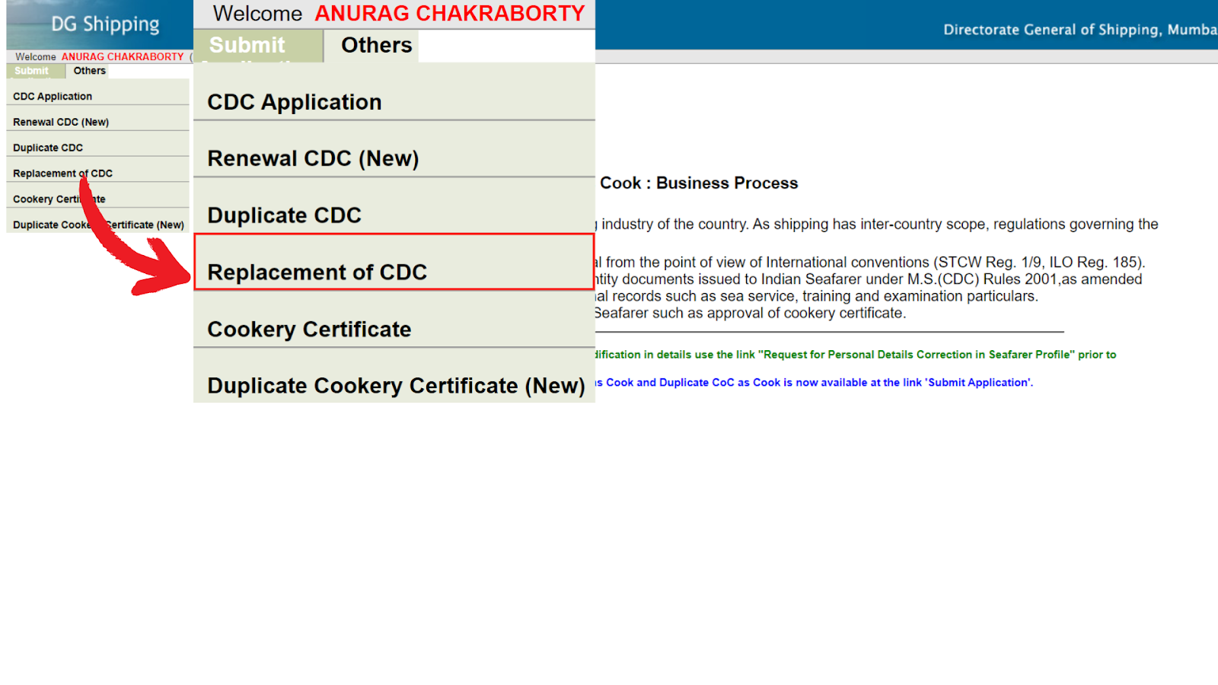The width and height of the screenshot is (1218, 685).
Task: Select Cookery Certificate menu entry
Action: coord(59,199)
